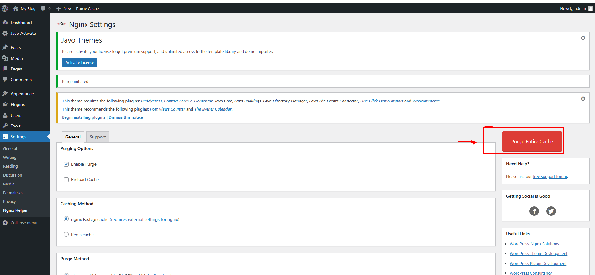Open Dashboard via its gauge icon
Image resolution: width=595 pixels, height=275 pixels.
point(5,23)
